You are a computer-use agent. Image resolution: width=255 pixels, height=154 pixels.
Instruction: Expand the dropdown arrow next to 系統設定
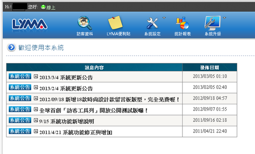164,18
